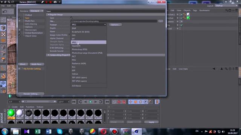Step to the previous frame
Screen dimensions: 241x135
tap(85, 102)
